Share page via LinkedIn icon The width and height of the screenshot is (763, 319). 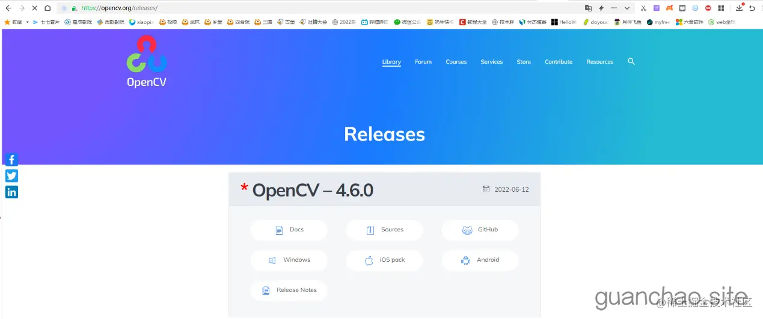point(11,192)
